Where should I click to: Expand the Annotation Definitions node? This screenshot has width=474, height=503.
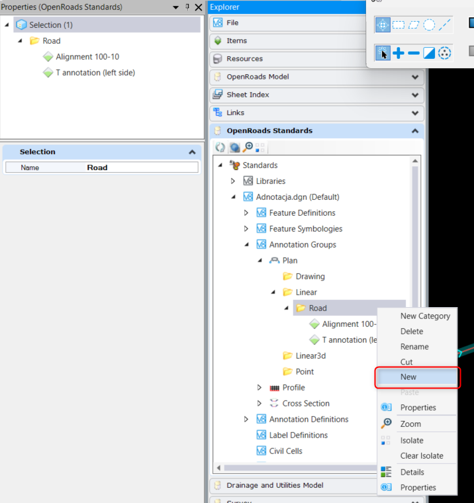tap(246, 419)
